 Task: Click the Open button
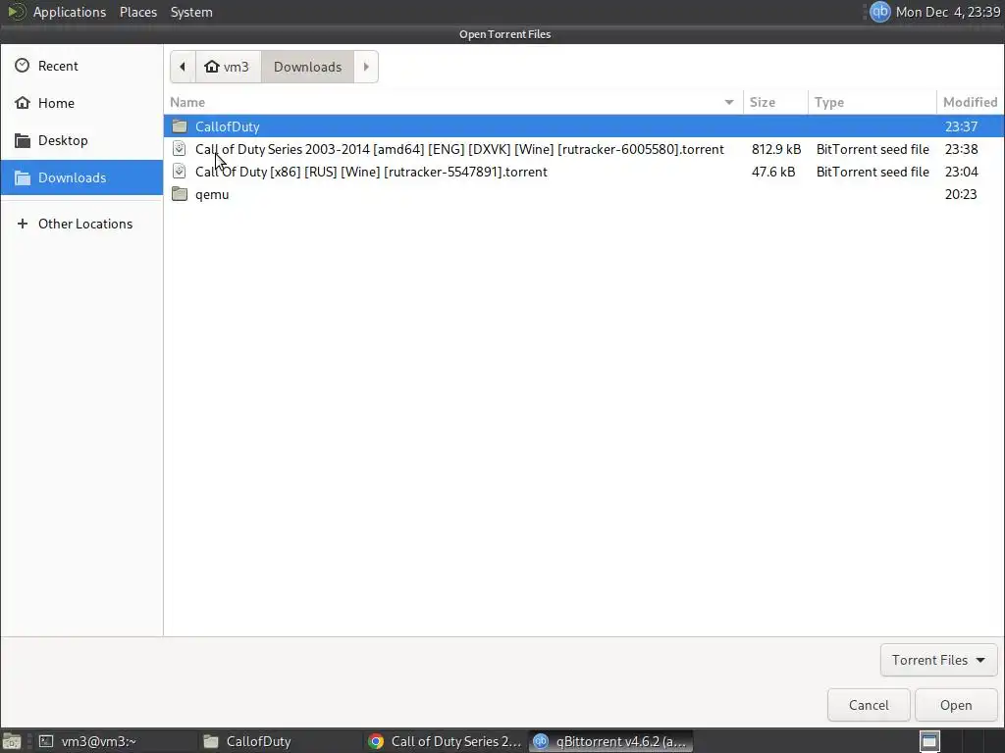click(x=956, y=705)
